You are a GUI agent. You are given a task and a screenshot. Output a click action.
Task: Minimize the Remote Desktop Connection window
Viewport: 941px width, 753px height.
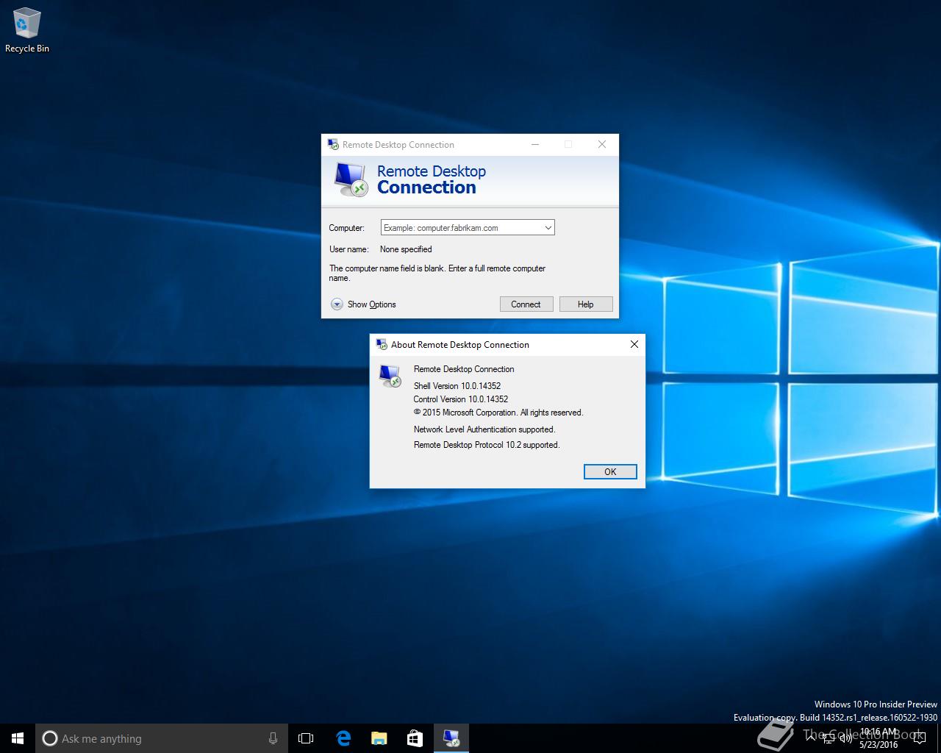click(x=535, y=144)
